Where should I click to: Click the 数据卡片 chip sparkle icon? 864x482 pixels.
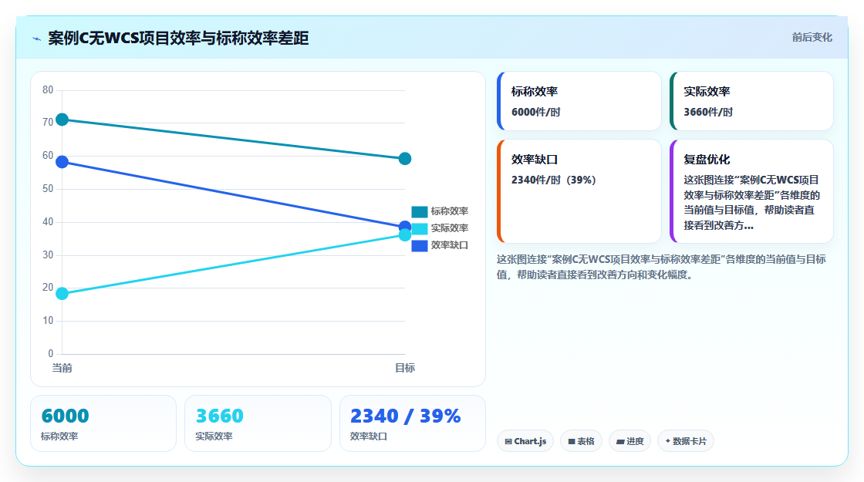[x=668, y=441]
